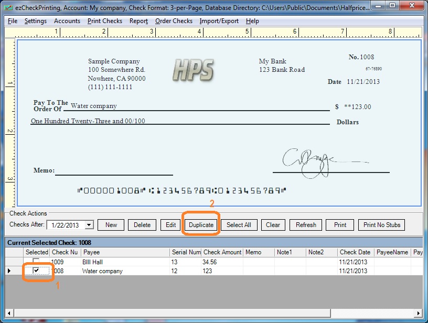Open the Help menu
Image resolution: width=428 pixels, height=323 pixels.
click(252, 21)
